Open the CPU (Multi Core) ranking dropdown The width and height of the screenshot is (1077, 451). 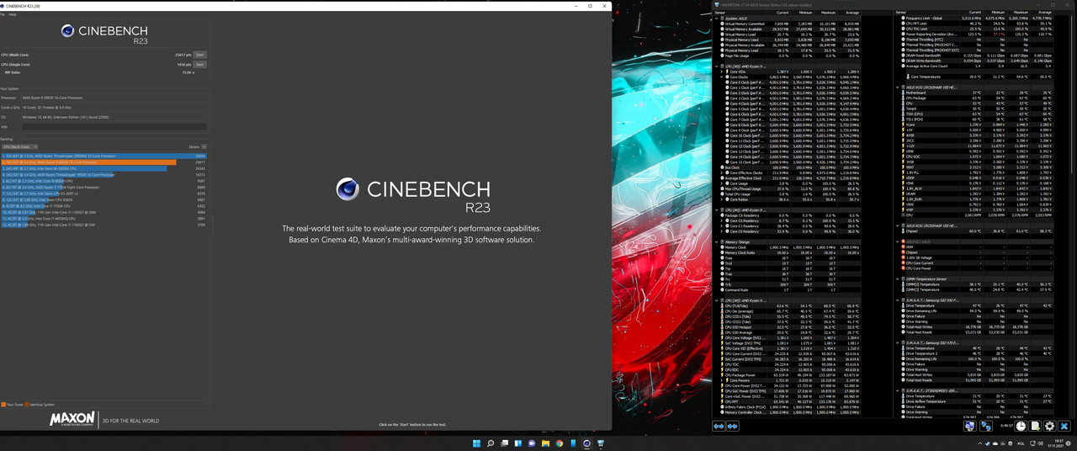[20, 147]
